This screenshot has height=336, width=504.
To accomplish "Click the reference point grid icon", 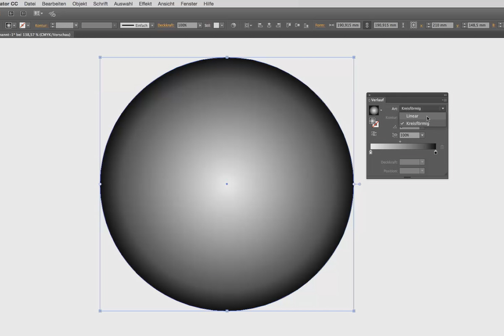I will (x=413, y=25).
